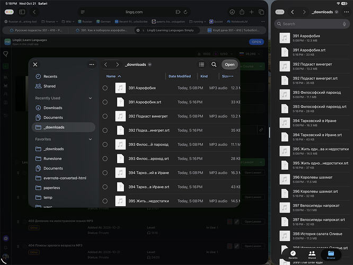The width and height of the screenshot is (353, 265).
Task: Collapse Recently Used section
Action: click(x=90, y=98)
